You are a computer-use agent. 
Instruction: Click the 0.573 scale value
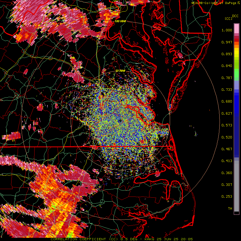pyautogui.click(x=227, y=125)
